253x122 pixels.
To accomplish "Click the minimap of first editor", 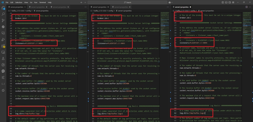I will [83, 30].
